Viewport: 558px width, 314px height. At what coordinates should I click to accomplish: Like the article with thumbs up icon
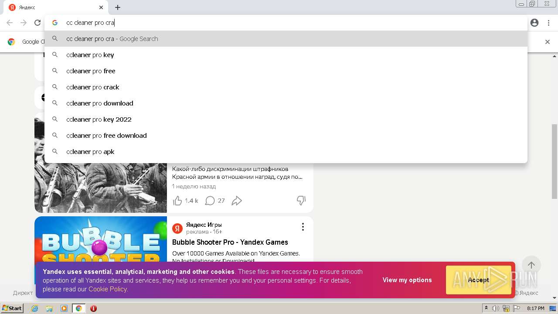pyautogui.click(x=177, y=201)
